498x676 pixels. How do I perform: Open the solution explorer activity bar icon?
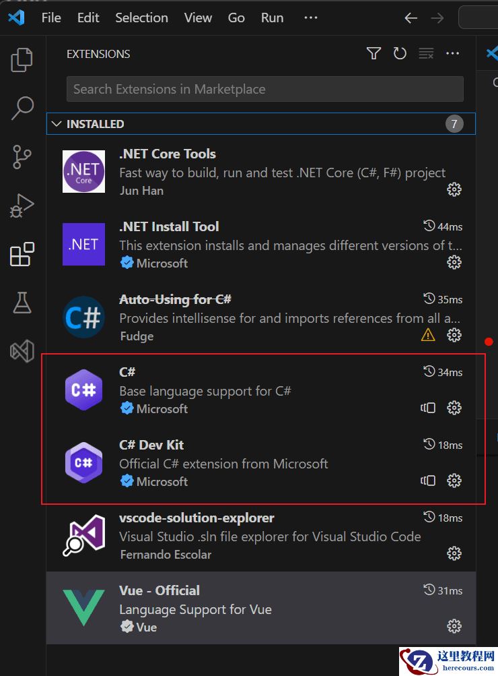coord(21,350)
